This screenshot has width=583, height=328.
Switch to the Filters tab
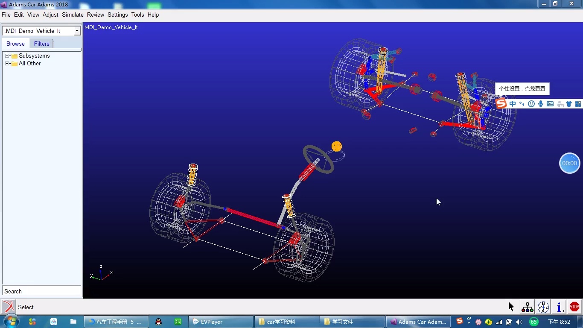coord(41,44)
